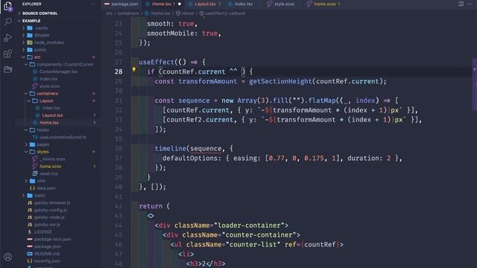Click the npm icon beside package-lock.json
This screenshot has height=268, width=477.
pos(30,239)
